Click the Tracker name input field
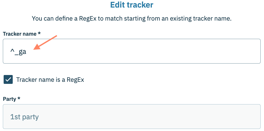 pos(131,51)
